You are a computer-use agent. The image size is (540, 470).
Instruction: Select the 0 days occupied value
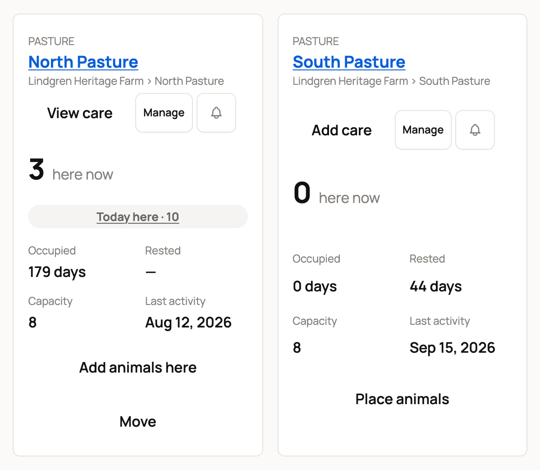point(315,287)
